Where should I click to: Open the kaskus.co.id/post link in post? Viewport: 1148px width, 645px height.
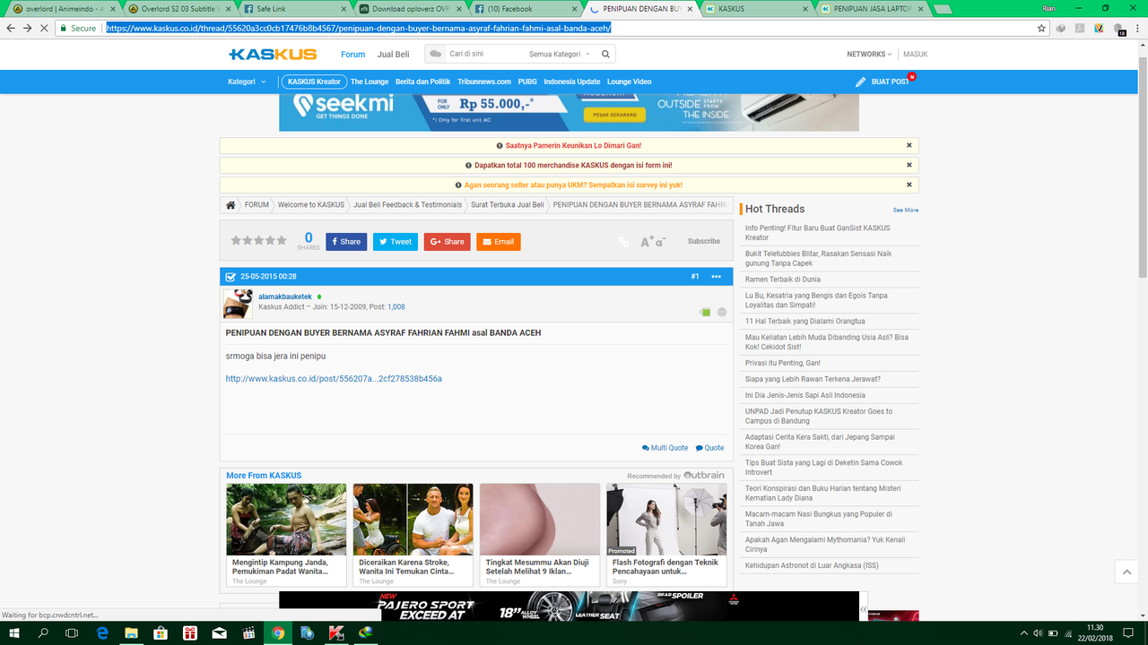point(334,379)
